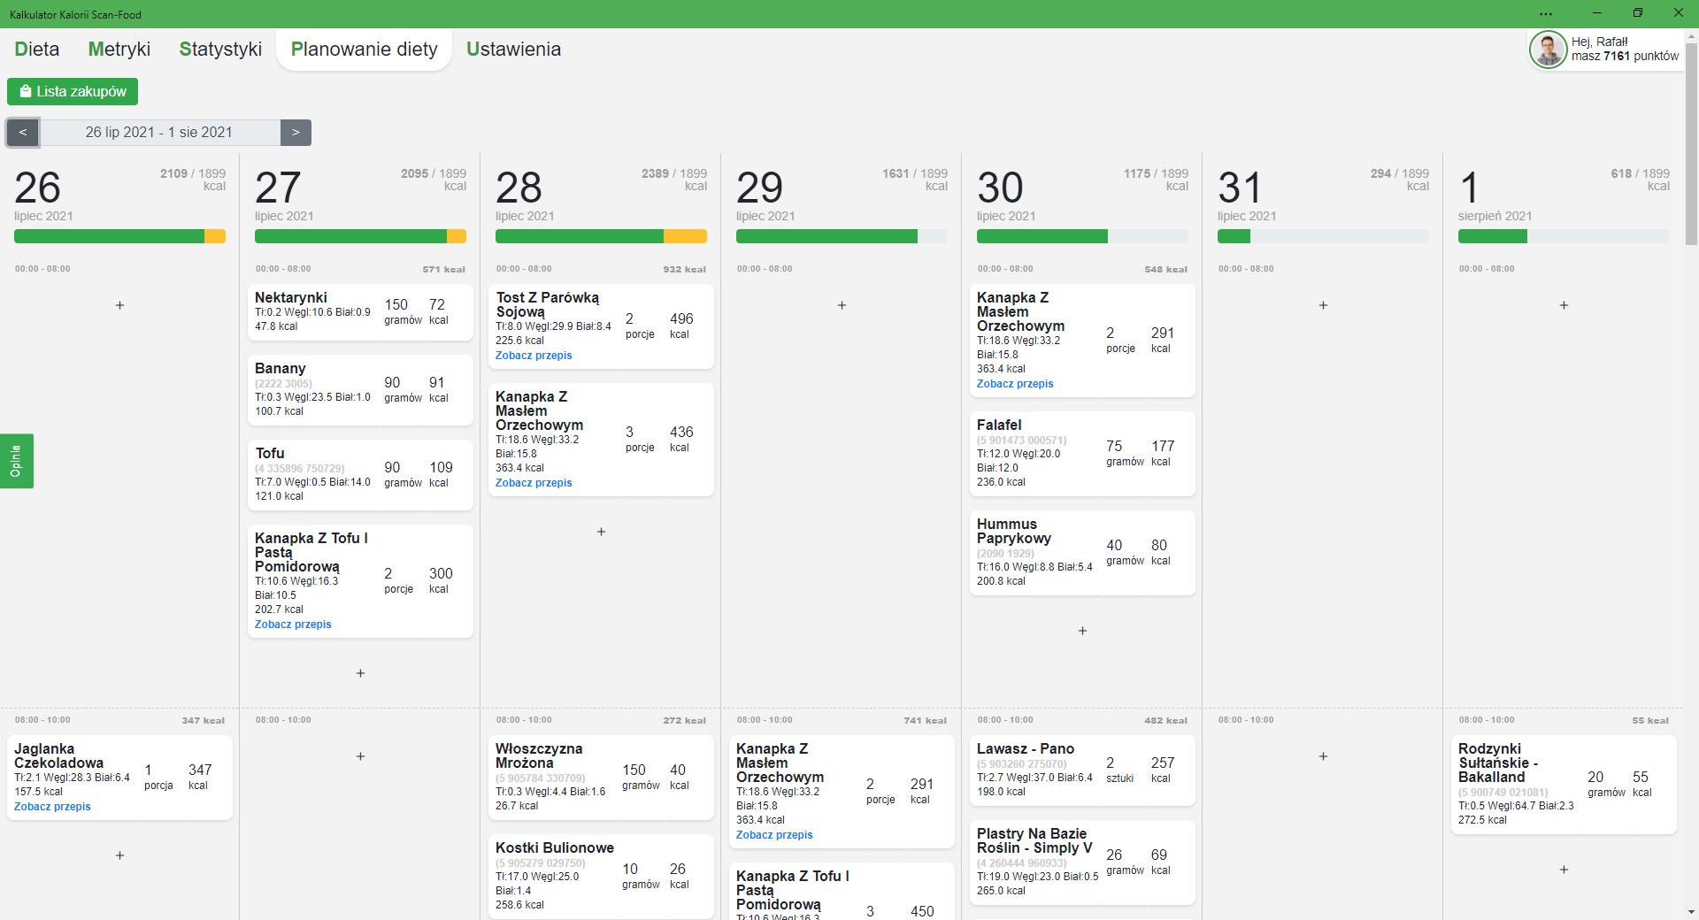Add a product to July 31 early slot
The width and height of the screenshot is (1699, 920).
tap(1323, 305)
